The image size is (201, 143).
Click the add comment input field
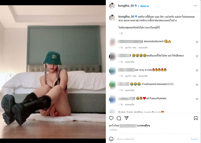pos(153,139)
